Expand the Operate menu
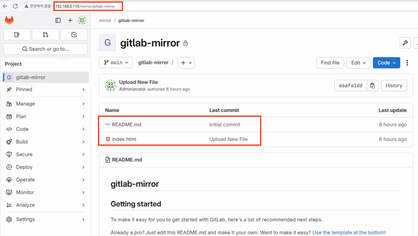 (x=83, y=180)
